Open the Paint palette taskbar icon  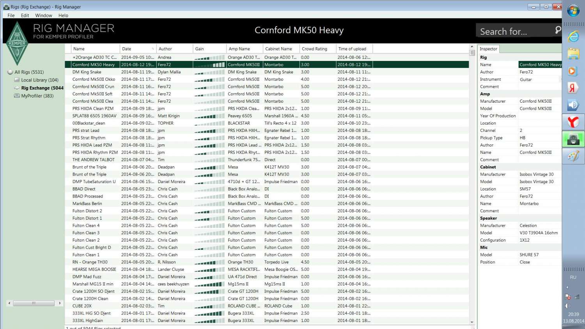pos(573,156)
